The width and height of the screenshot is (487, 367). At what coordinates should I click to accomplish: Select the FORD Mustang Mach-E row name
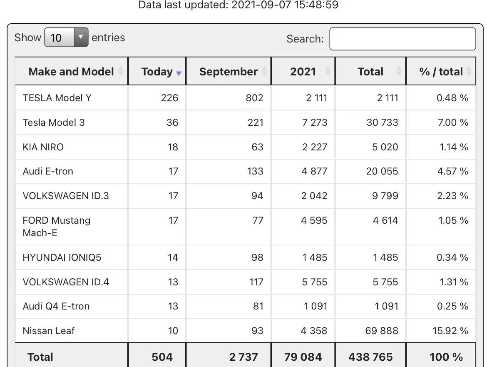point(57,226)
